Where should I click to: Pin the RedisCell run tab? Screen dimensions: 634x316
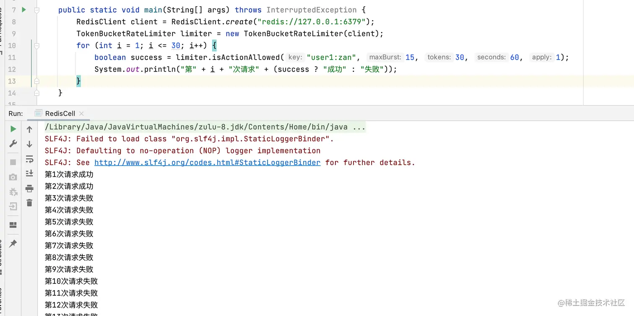[x=13, y=243]
